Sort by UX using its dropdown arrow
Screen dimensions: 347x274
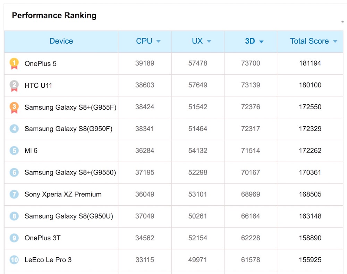209,42
